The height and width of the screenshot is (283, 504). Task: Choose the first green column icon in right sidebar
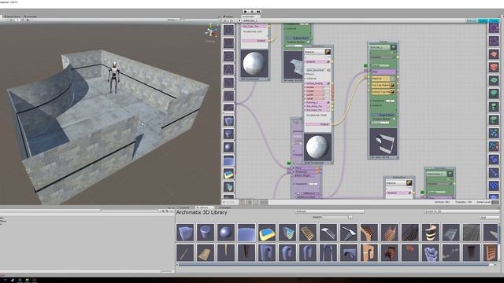click(x=494, y=107)
